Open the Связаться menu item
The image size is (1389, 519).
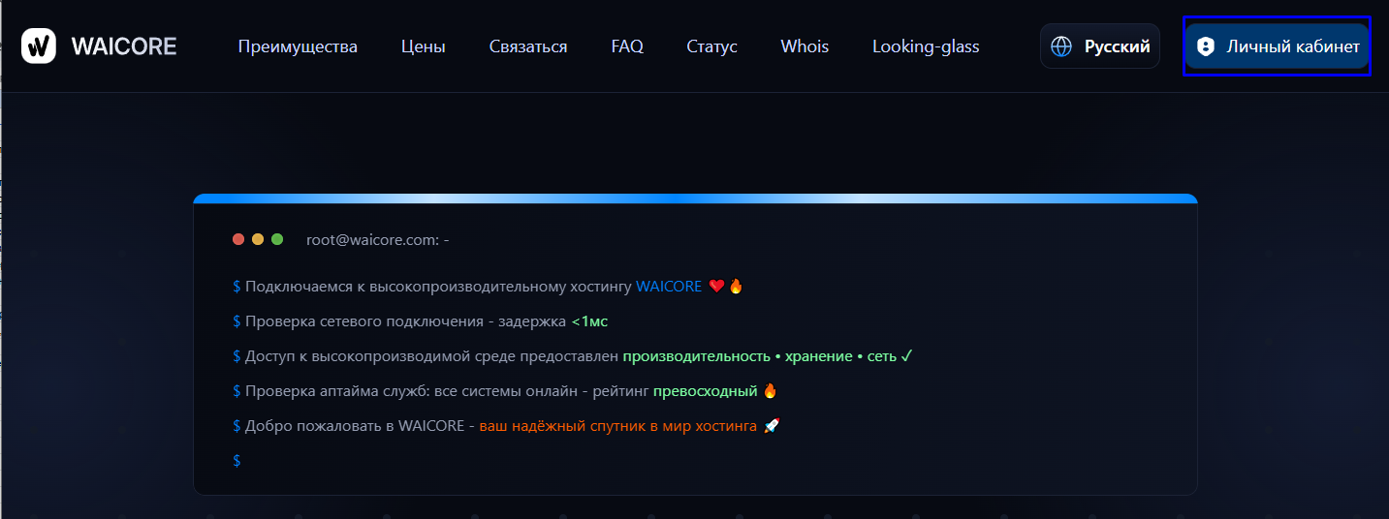(528, 46)
